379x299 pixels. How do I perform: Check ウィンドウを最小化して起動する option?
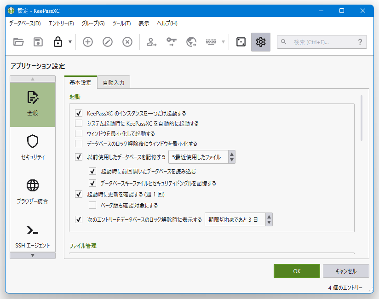(79, 133)
